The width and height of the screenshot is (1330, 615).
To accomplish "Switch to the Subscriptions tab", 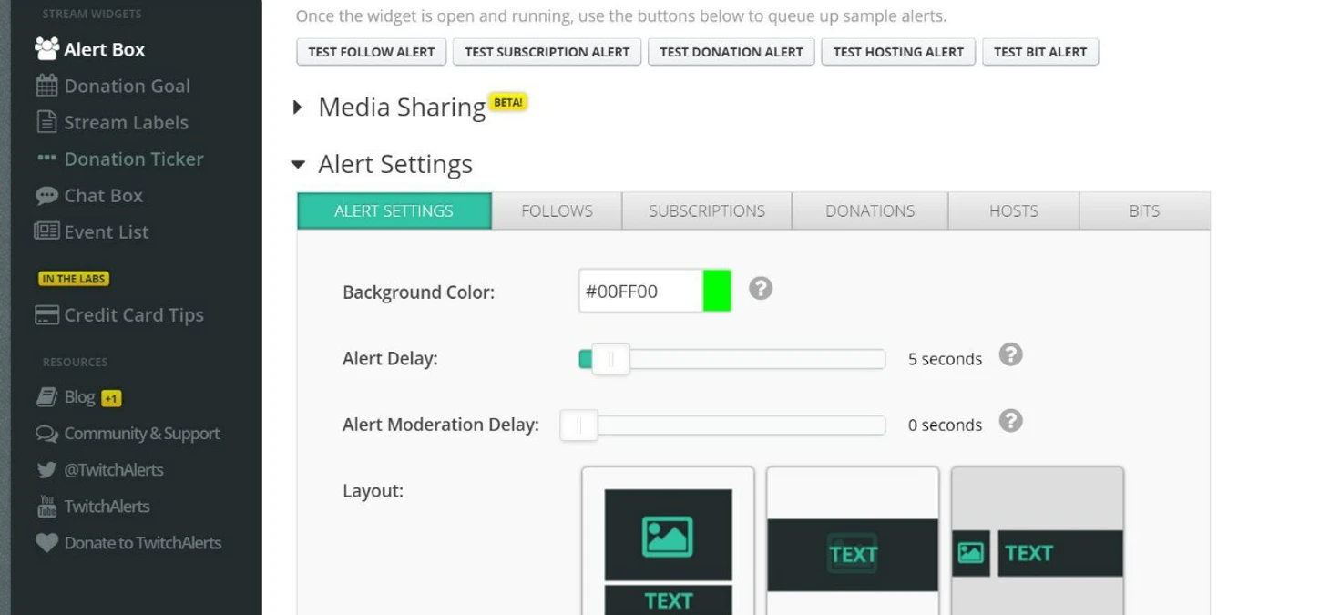I will click(707, 210).
